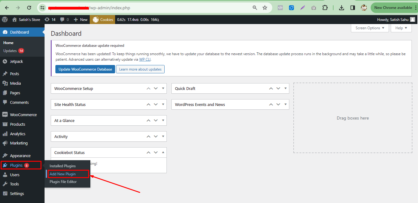This screenshot has height=203, width=418.
Task: Toggle Chrome's side panel icon
Action: pyautogui.click(x=352, y=8)
